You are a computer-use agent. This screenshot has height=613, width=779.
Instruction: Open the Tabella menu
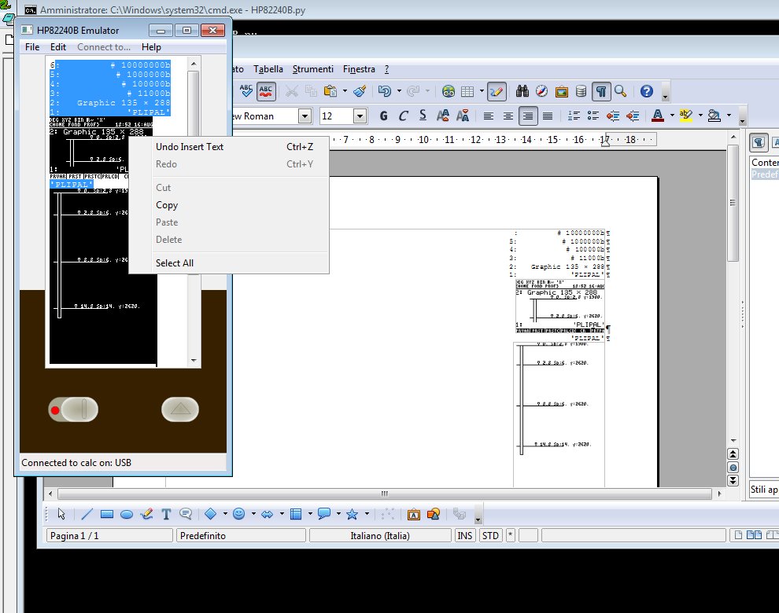[268, 69]
